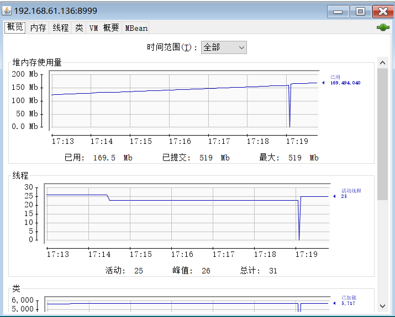
Task: Expand the 时间范围 dropdown showing 全部
Action: (224, 47)
